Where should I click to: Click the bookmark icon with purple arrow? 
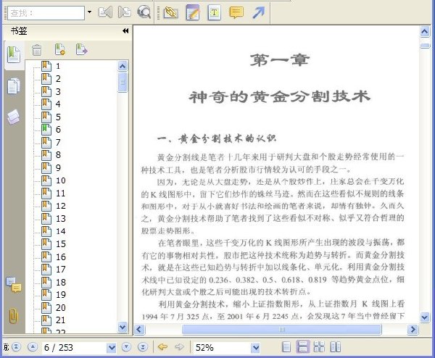coord(81,49)
